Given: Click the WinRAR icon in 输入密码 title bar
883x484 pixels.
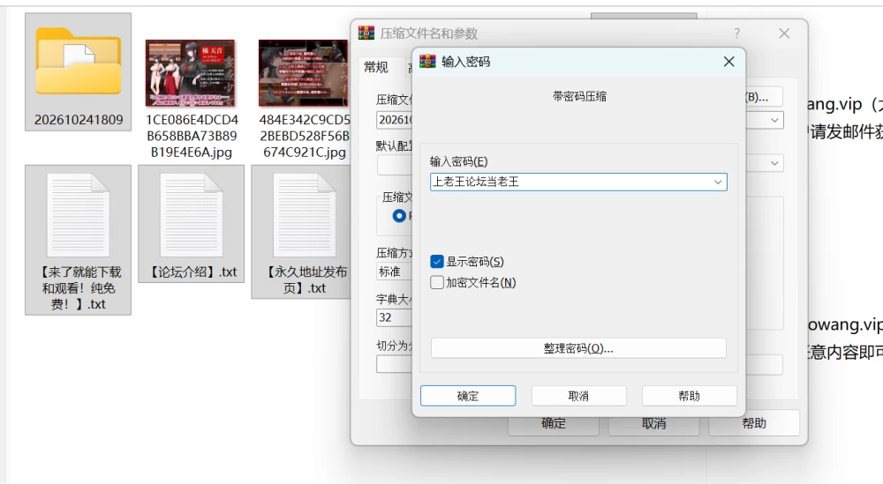Looking at the screenshot, I should [427, 62].
